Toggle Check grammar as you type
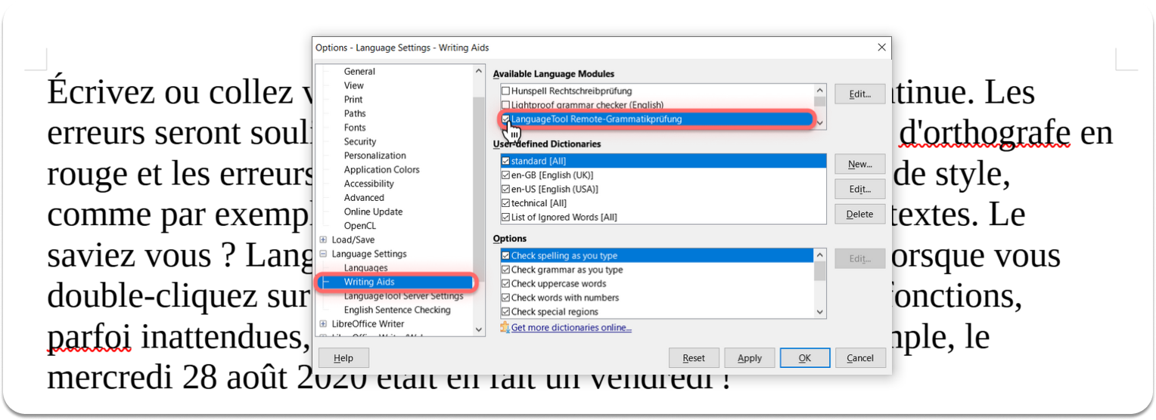Image resolution: width=1156 pixels, height=420 pixels. (x=505, y=270)
